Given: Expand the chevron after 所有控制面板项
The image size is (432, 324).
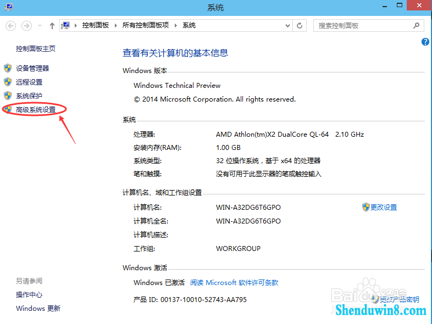Looking at the screenshot, I should pyautogui.click(x=175, y=26).
